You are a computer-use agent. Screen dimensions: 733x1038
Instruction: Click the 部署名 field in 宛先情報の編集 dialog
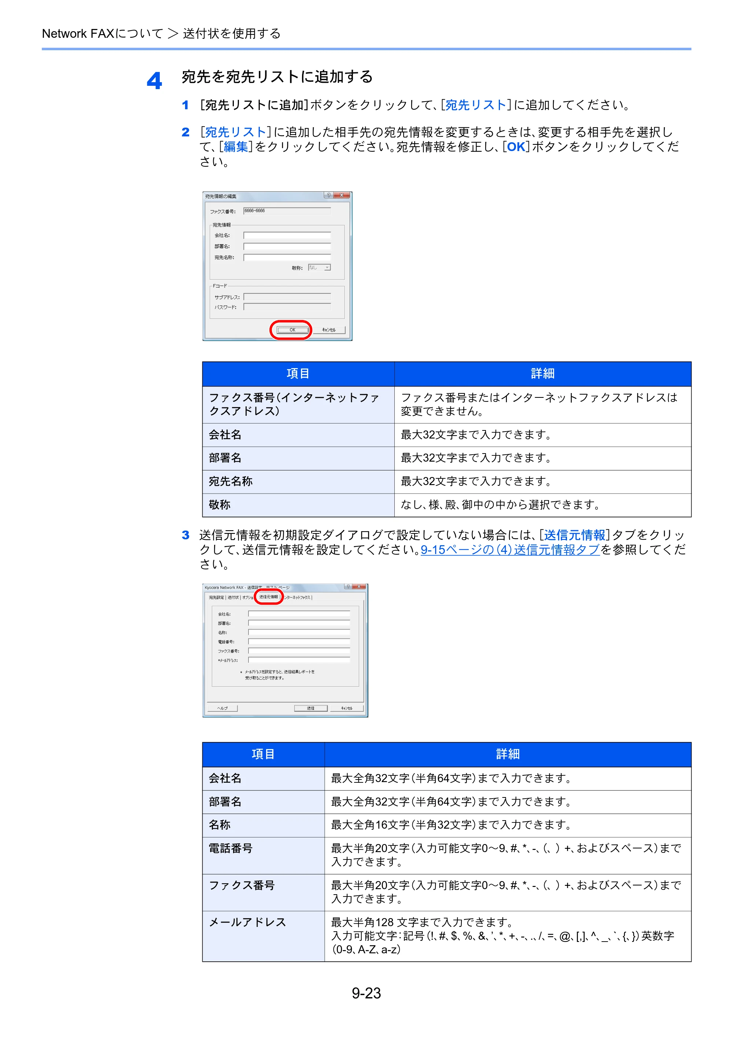point(287,246)
